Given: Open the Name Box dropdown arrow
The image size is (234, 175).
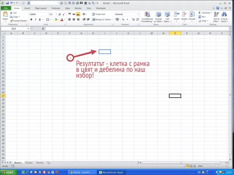Looking at the screenshot, I should coord(28,29).
